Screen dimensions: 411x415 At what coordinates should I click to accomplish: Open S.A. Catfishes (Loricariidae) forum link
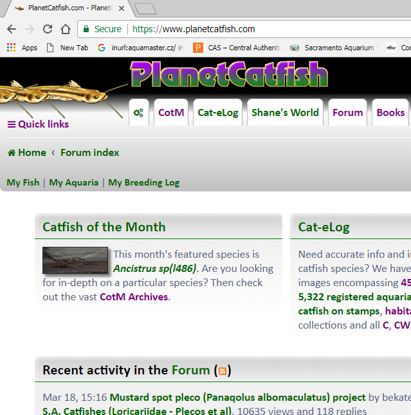pos(137,411)
